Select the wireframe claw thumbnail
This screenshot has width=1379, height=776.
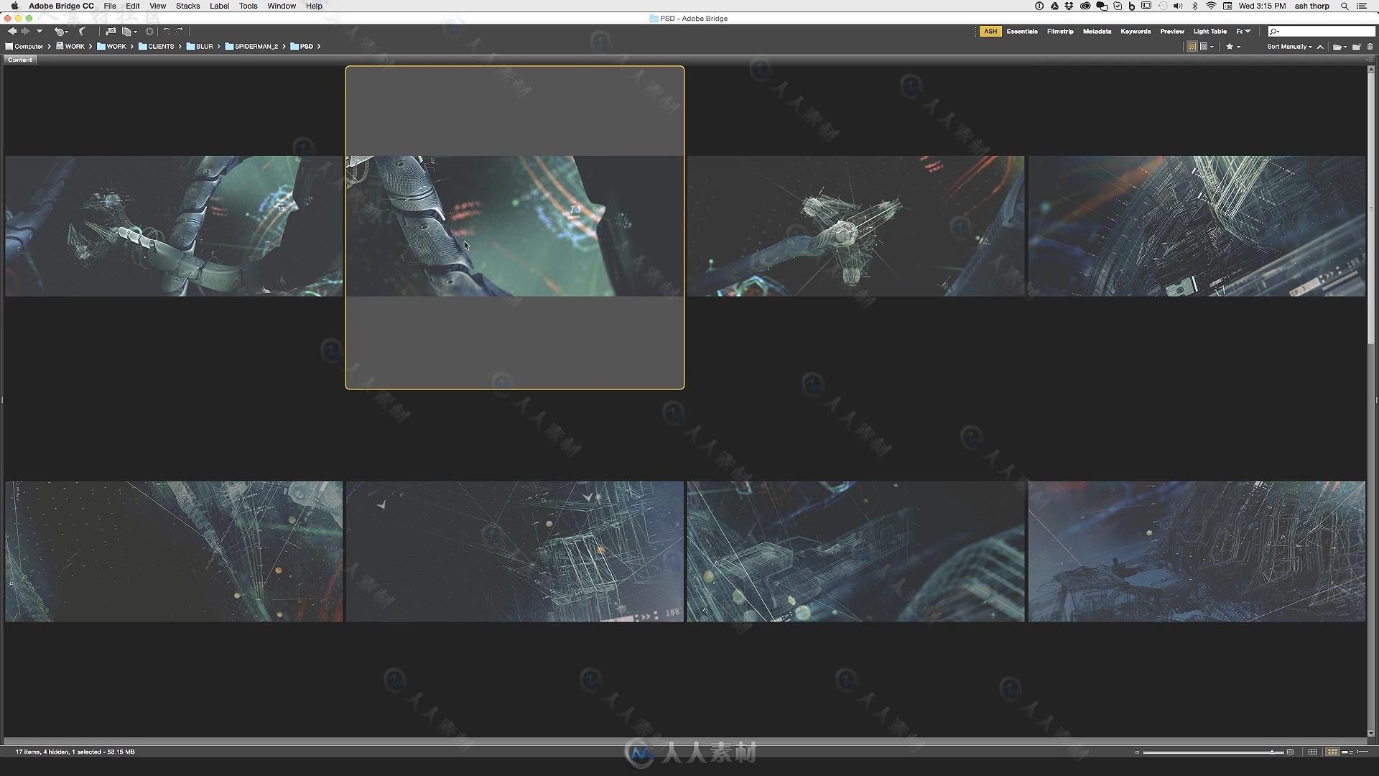(x=855, y=226)
